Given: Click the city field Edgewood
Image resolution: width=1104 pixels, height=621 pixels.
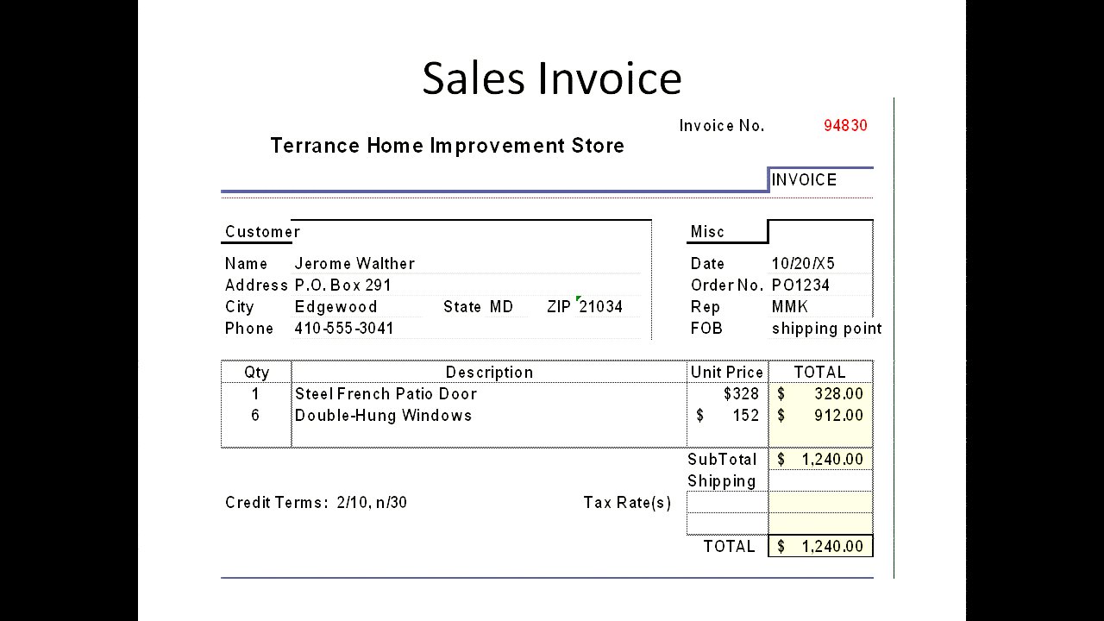Looking at the screenshot, I should (336, 307).
